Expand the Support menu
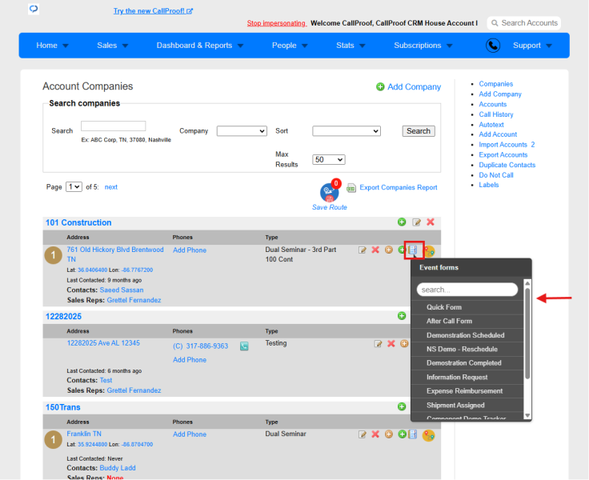The image size is (589, 480). (x=532, y=46)
